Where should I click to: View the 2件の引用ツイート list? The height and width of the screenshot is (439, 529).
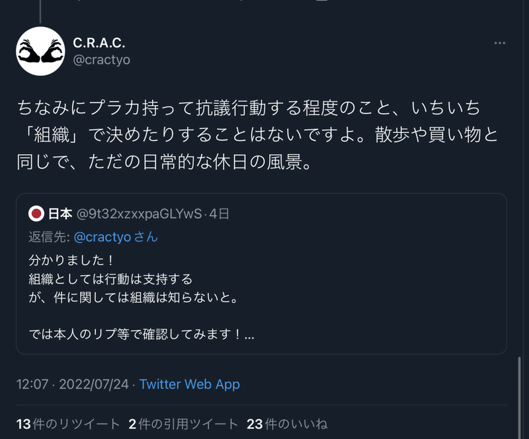pyautogui.click(x=183, y=424)
